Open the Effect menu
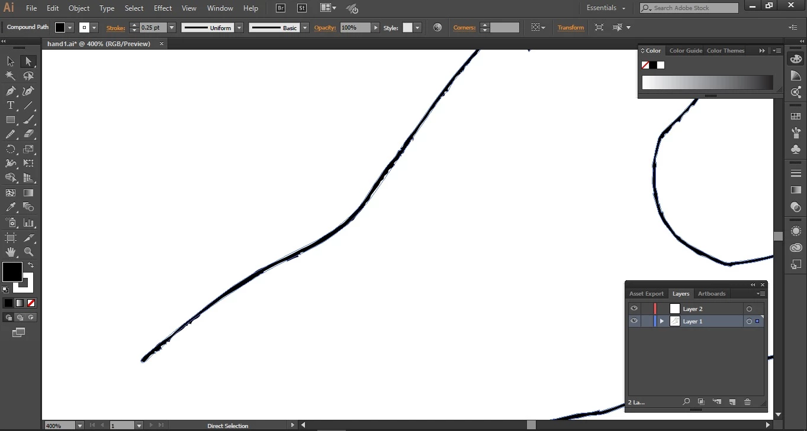 coord(163,8)
